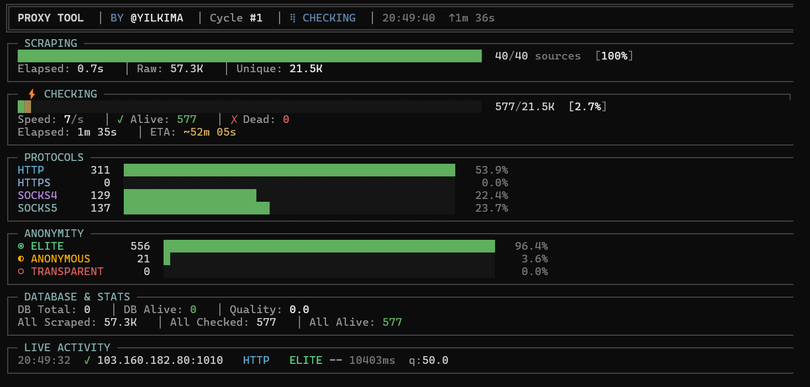Screen dimensions: 810x387
Task: Click the Cycle #1 indicator
Action: point(236,18)
